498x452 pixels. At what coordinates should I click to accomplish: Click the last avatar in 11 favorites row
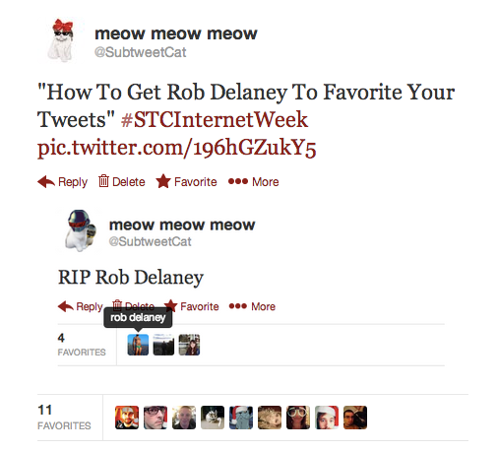point(355,418)
